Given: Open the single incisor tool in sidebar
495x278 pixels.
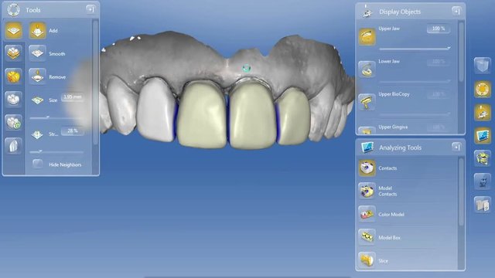Looking at the screenshot, I should 14,146.
